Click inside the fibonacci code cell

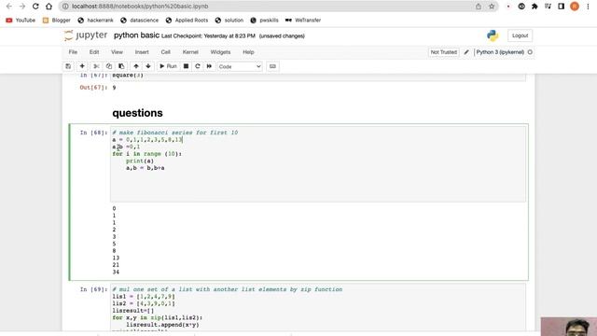[x=318, y=164]
